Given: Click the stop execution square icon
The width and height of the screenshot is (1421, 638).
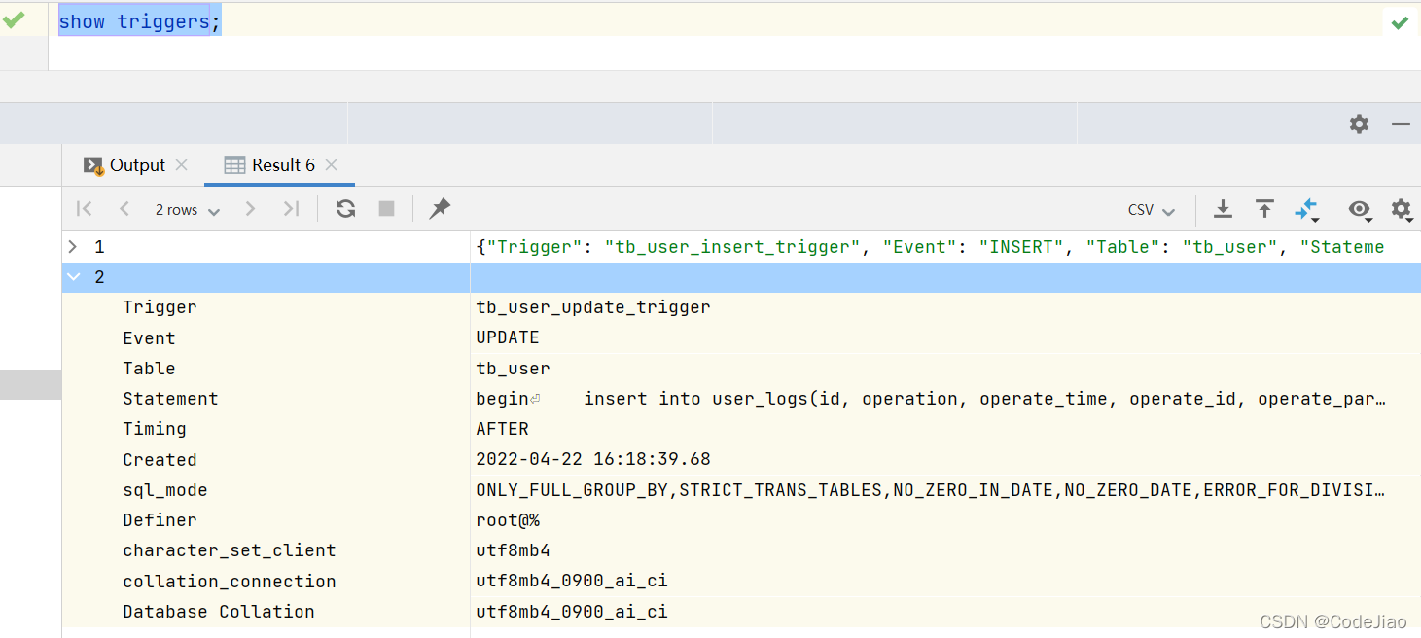Looking at the screenshot, I should [x=386, y=209].
